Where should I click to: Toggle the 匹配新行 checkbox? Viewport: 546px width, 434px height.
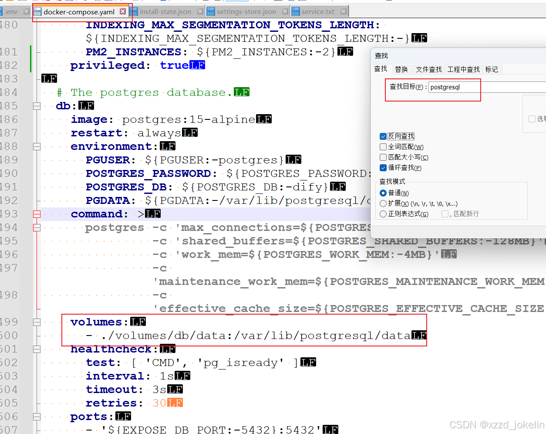tap(445, 214)
